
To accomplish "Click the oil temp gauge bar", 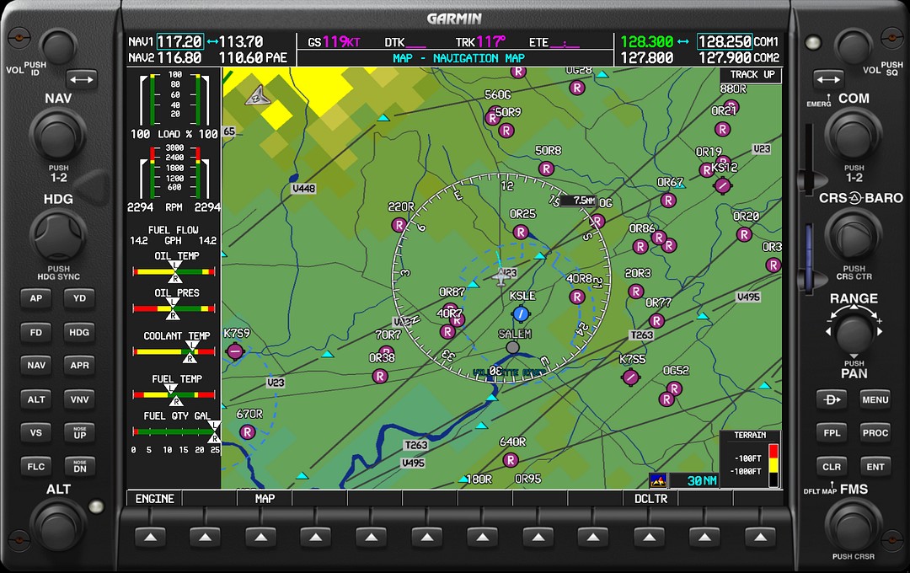I will coord(174,271).
